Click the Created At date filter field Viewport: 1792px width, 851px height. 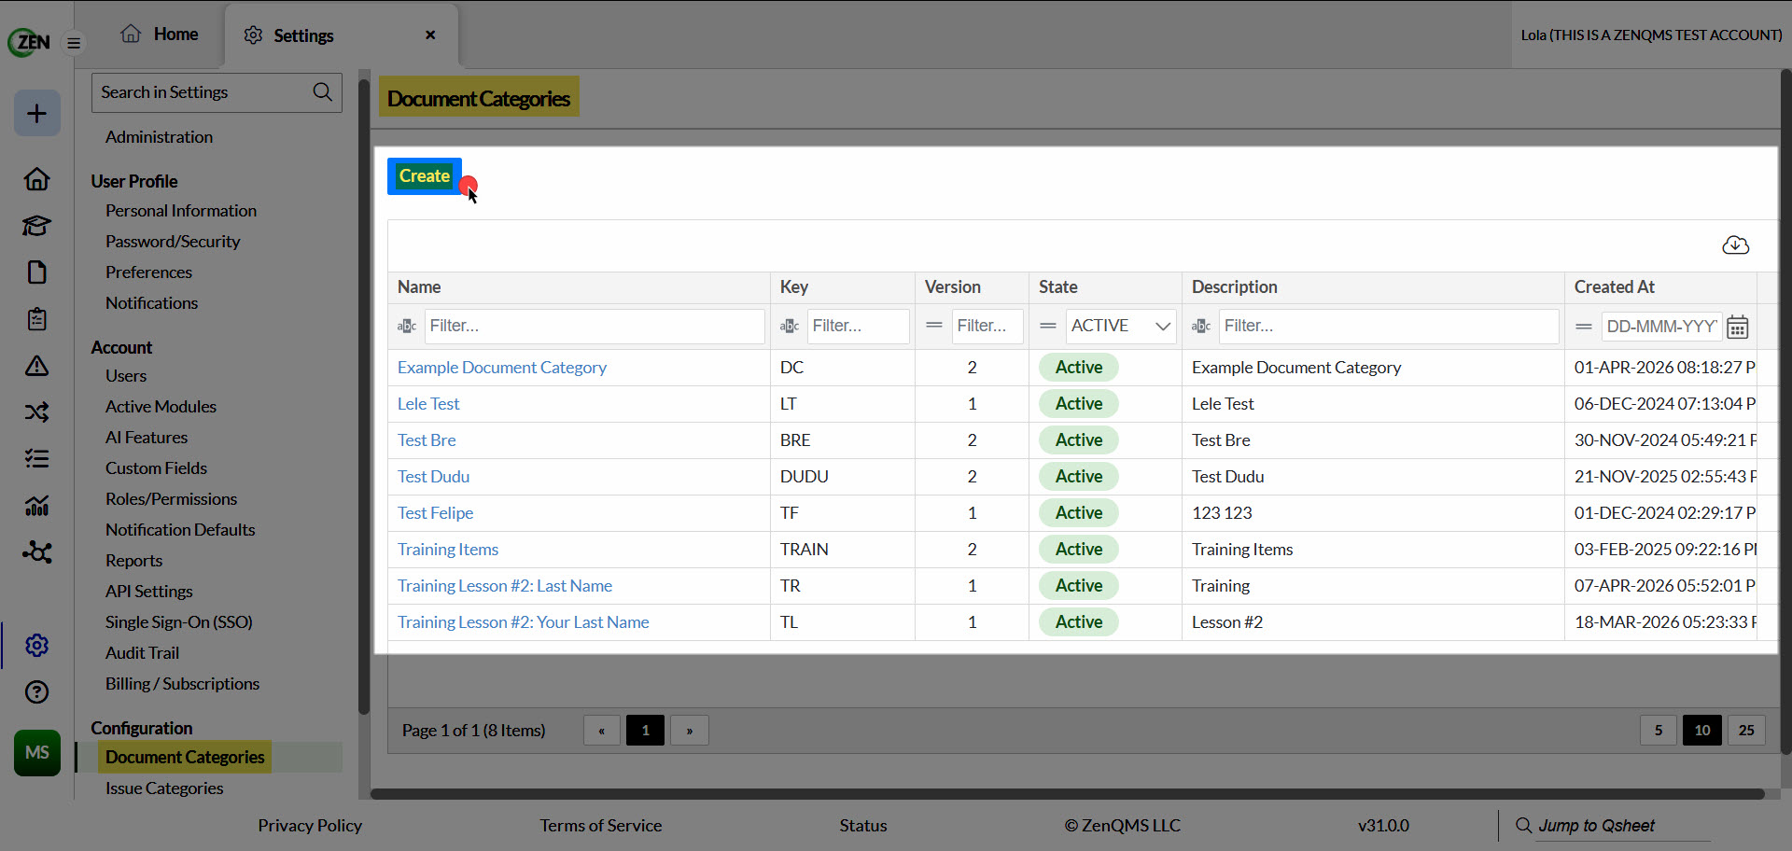[x=1661, y=327]
